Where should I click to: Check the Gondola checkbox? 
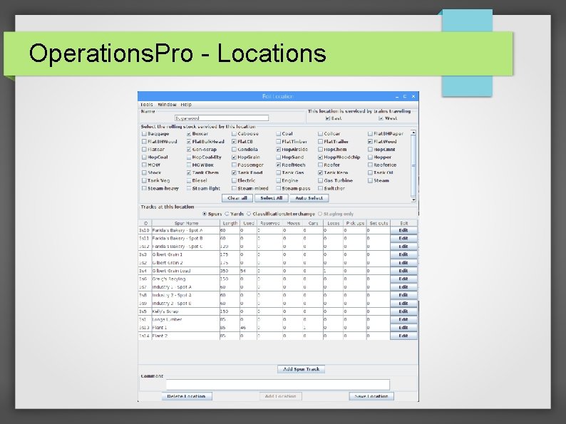(x=234, y=150)
